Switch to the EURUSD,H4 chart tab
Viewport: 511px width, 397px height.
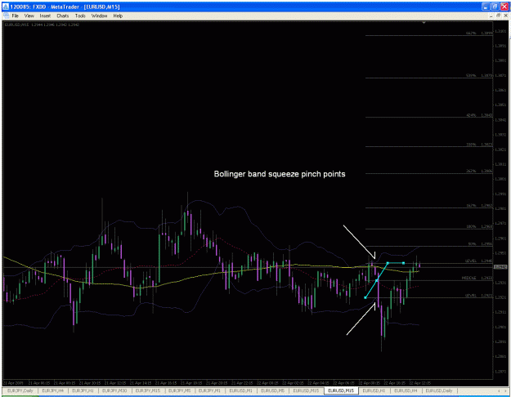click(x=406, y=390)
